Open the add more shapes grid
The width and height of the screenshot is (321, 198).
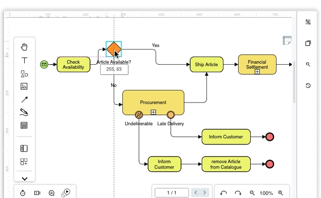click(x=24, y=162)
